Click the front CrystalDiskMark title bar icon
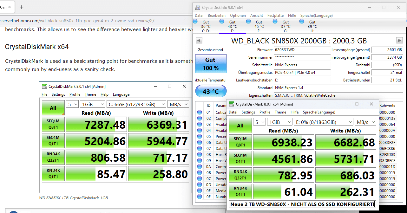 (x=232, y=104)
